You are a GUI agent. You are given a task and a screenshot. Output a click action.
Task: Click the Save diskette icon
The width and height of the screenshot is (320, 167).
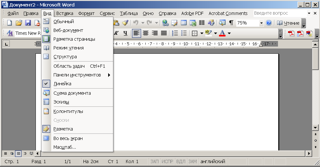[x=28, y=23]
